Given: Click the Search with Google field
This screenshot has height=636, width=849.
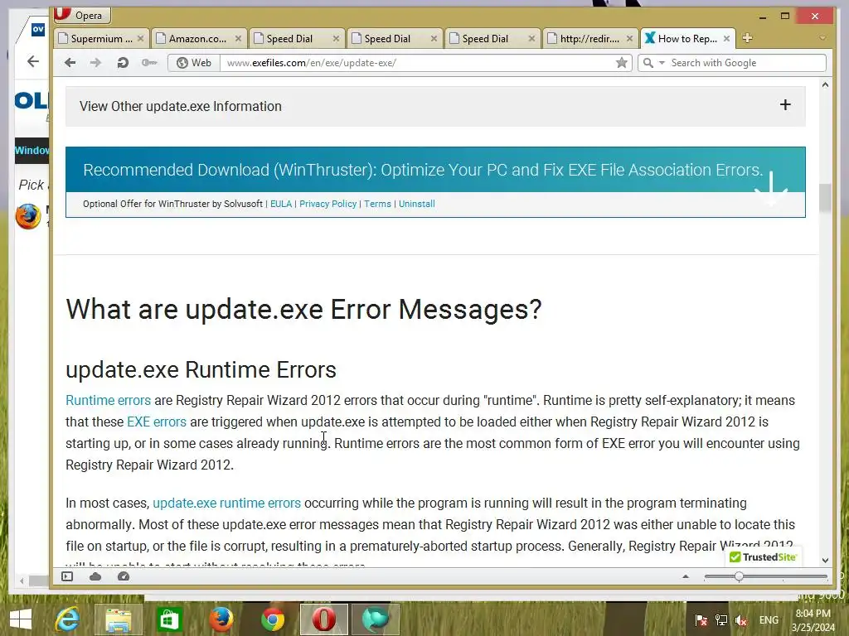Looking at the screenshot, I should click(x=747, y=63).
